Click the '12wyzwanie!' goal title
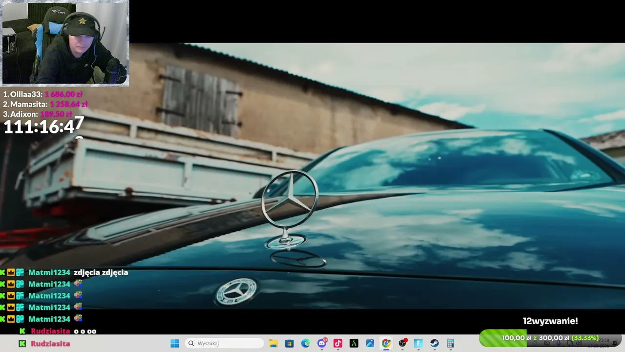 [x=550, y=321]
